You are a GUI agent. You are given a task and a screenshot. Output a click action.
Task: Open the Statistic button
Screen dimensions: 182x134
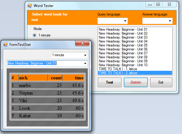pos(136,82)
